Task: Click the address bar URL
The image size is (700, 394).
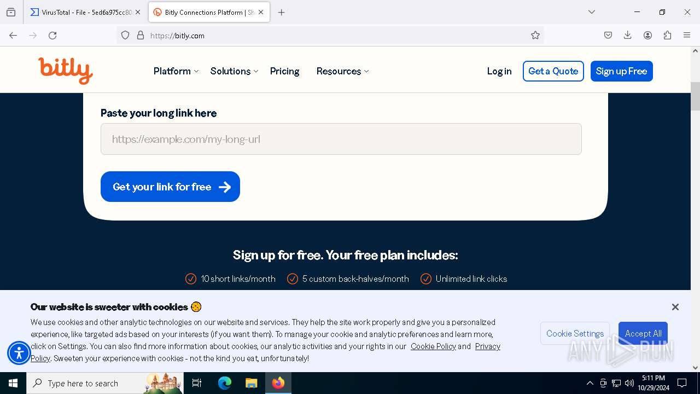Action: coord(177,36)
